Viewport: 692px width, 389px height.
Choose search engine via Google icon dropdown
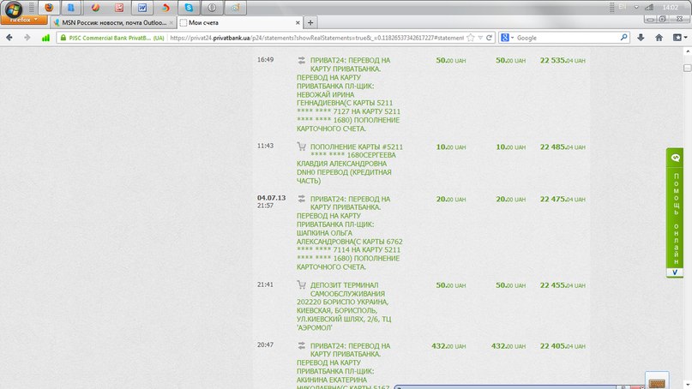pos(507,38)
